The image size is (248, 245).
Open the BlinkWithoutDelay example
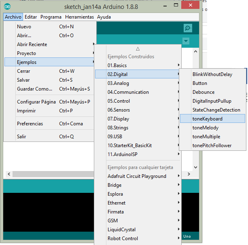(x=212, y=74)
